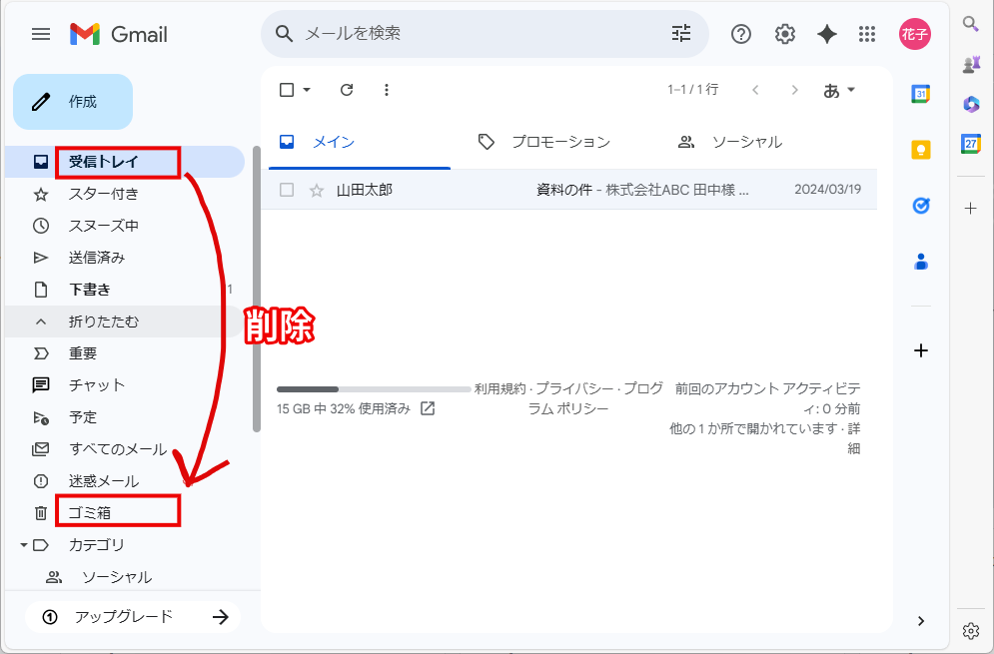Open the settings gear icon
994x654 pixels.
[784, 33]
